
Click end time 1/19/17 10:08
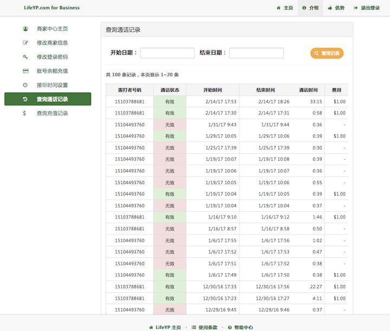tap(274, 159)
